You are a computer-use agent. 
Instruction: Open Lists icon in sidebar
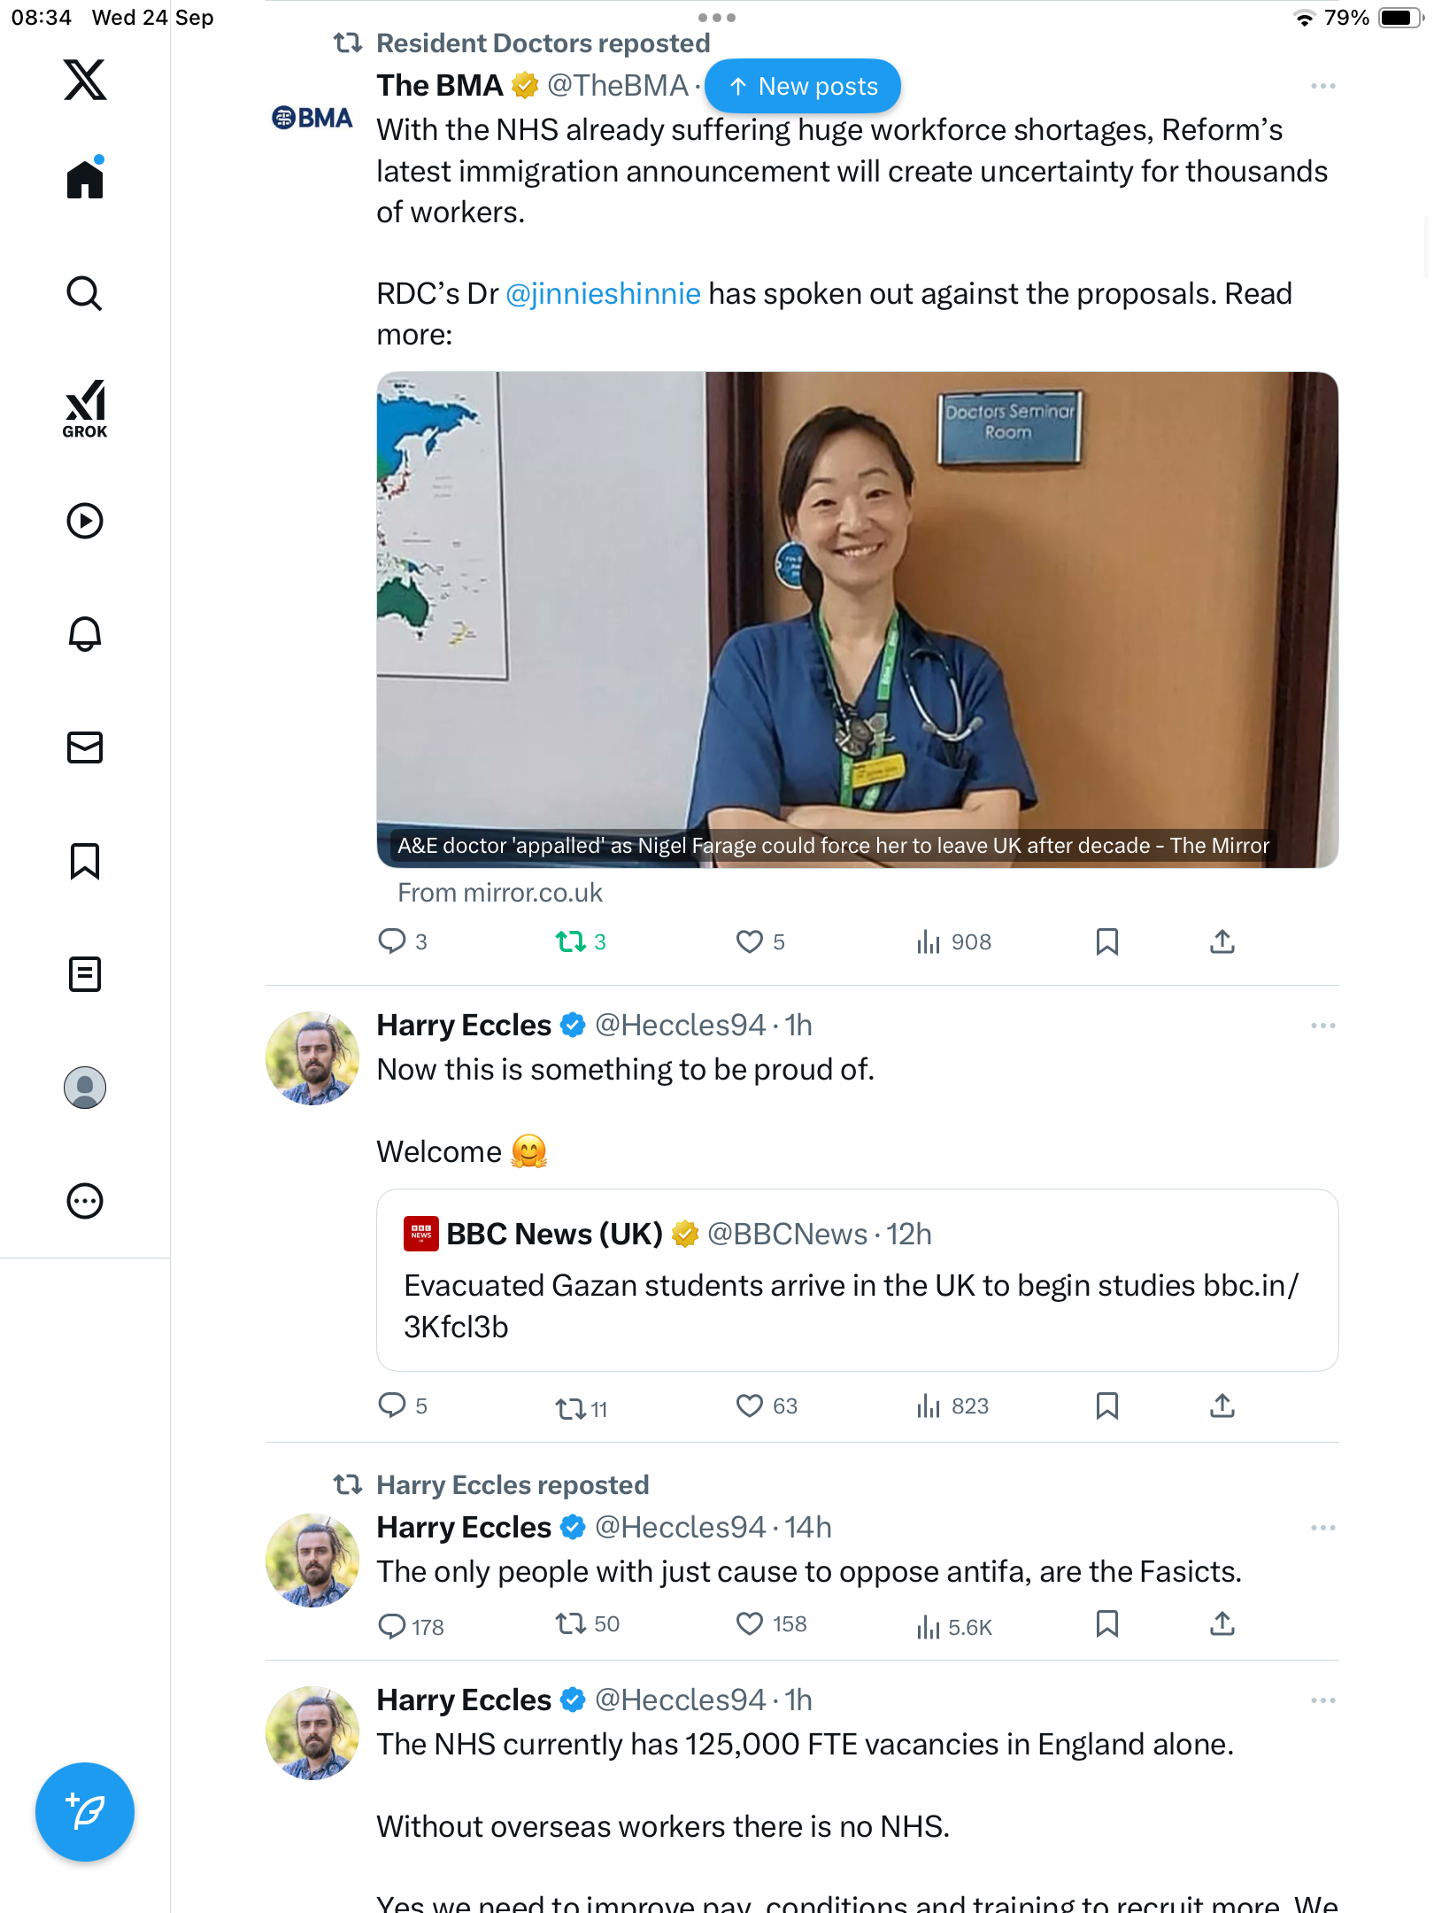point(85,974)
